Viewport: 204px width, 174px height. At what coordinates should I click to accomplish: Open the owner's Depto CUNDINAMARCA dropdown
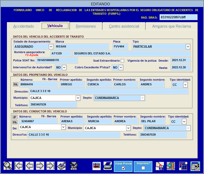click(x=142, y=98)
